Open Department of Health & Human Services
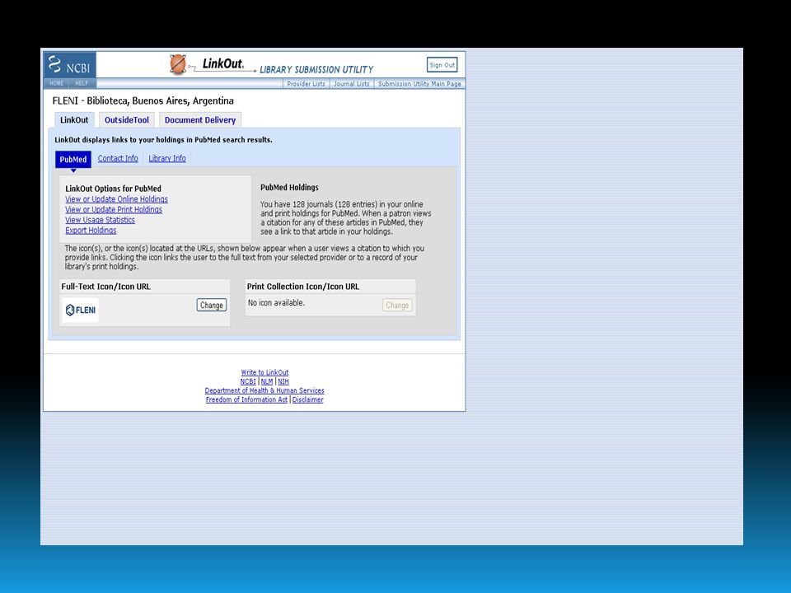 (x=264, y=390)
